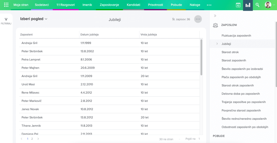Open the three-dot options button near record count
Screen dimensions: 277x143
(198, 19)
